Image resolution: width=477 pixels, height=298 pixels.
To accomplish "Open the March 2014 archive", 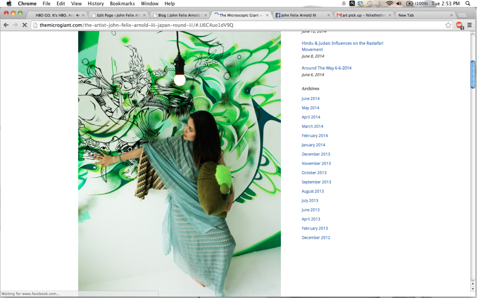I will pos(313,127).
